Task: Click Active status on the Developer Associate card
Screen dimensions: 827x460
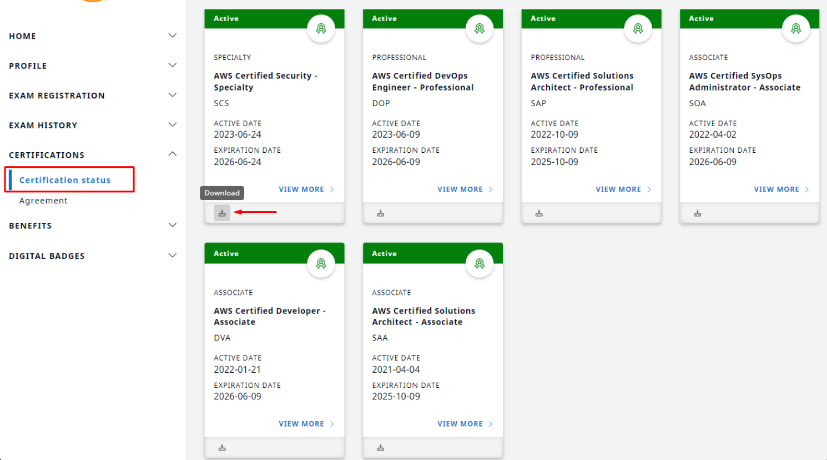Action: [226, 254]
